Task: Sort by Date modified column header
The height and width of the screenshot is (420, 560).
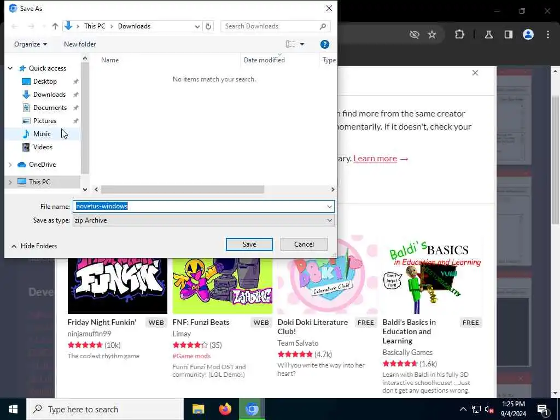Action: click(264, 60)
